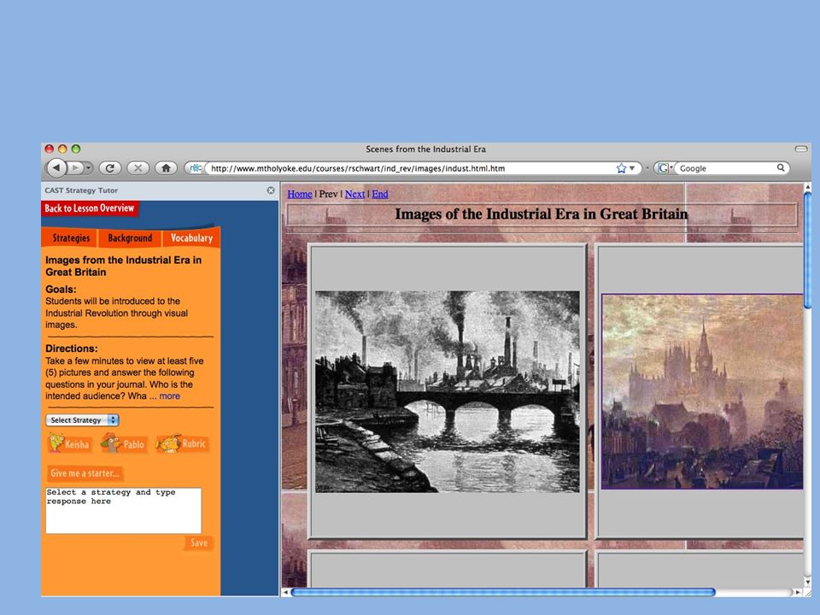
Task: Open the black-and-white factory bridge image
Action: click(x=447, y=392)
